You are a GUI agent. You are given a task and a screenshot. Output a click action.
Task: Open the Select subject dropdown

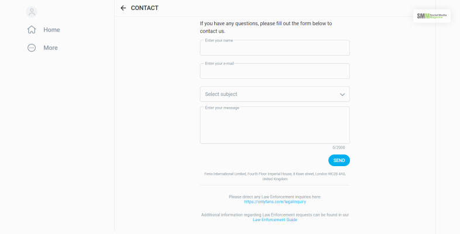click(x=269, y=94)
